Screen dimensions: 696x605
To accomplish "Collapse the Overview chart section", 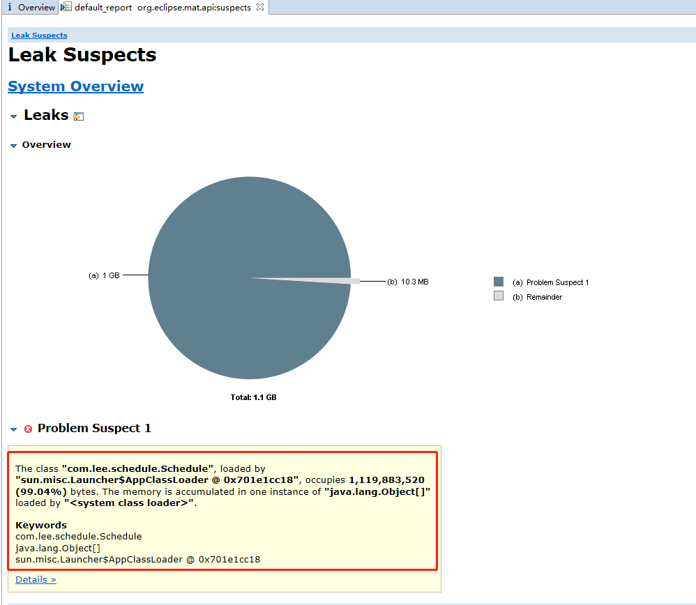I will (x=14, y=146).
